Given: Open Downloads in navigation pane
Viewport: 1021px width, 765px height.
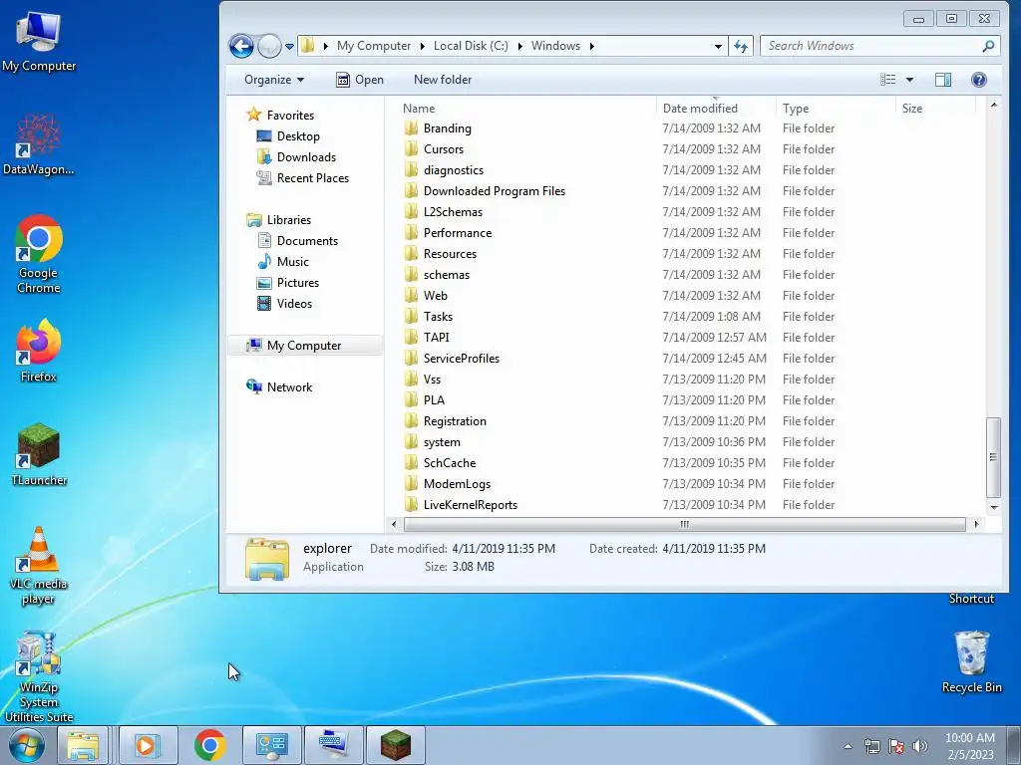Looking at the screenshot, I should [x=306, y=156].
